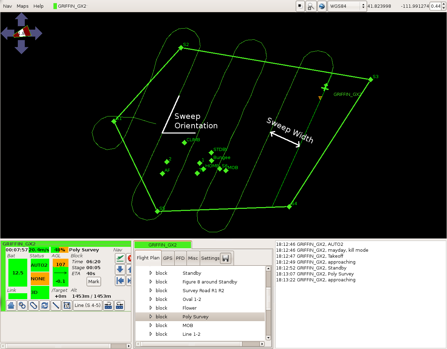Click the map pan right arrow
This screenshot has height=349, width=447.
pyautogui.click(x=36, y=33)
